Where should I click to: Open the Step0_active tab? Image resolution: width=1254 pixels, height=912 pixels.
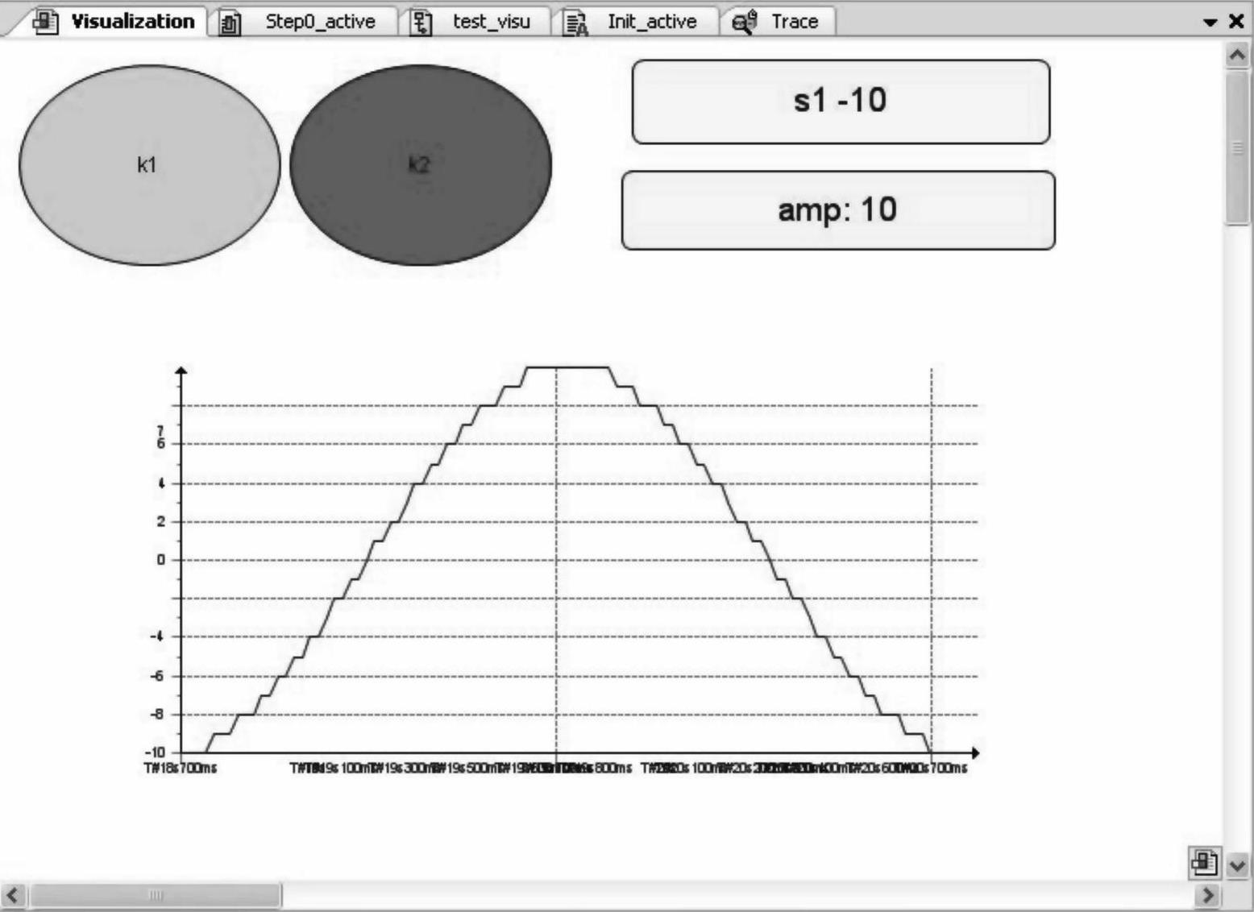(305, 22)
